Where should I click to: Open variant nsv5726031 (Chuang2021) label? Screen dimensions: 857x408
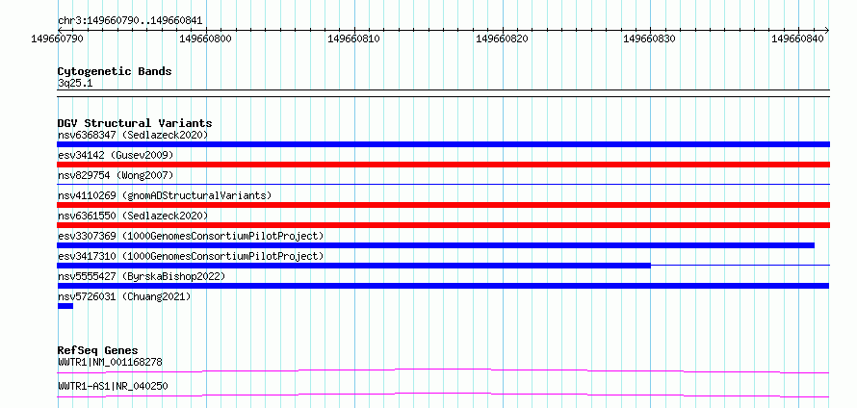click(x=124, y=296)
